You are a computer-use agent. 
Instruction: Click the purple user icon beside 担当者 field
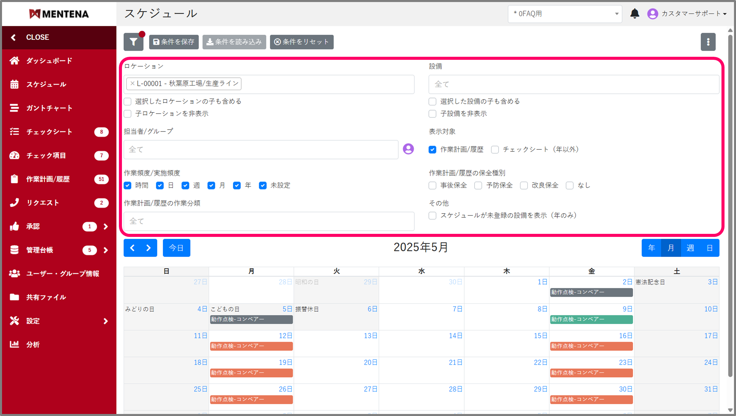[x=408, y=149]
